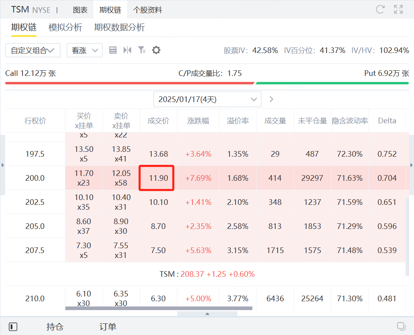Open the 期权数据分析 sub-tab
This screenshot has height=335, width=414.
click(x=119, y=27)
